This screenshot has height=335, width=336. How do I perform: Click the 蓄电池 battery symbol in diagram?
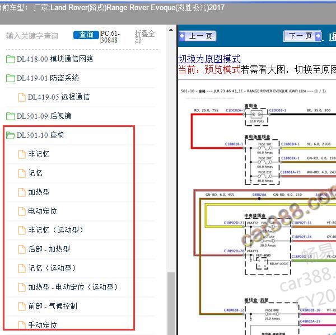256,115
